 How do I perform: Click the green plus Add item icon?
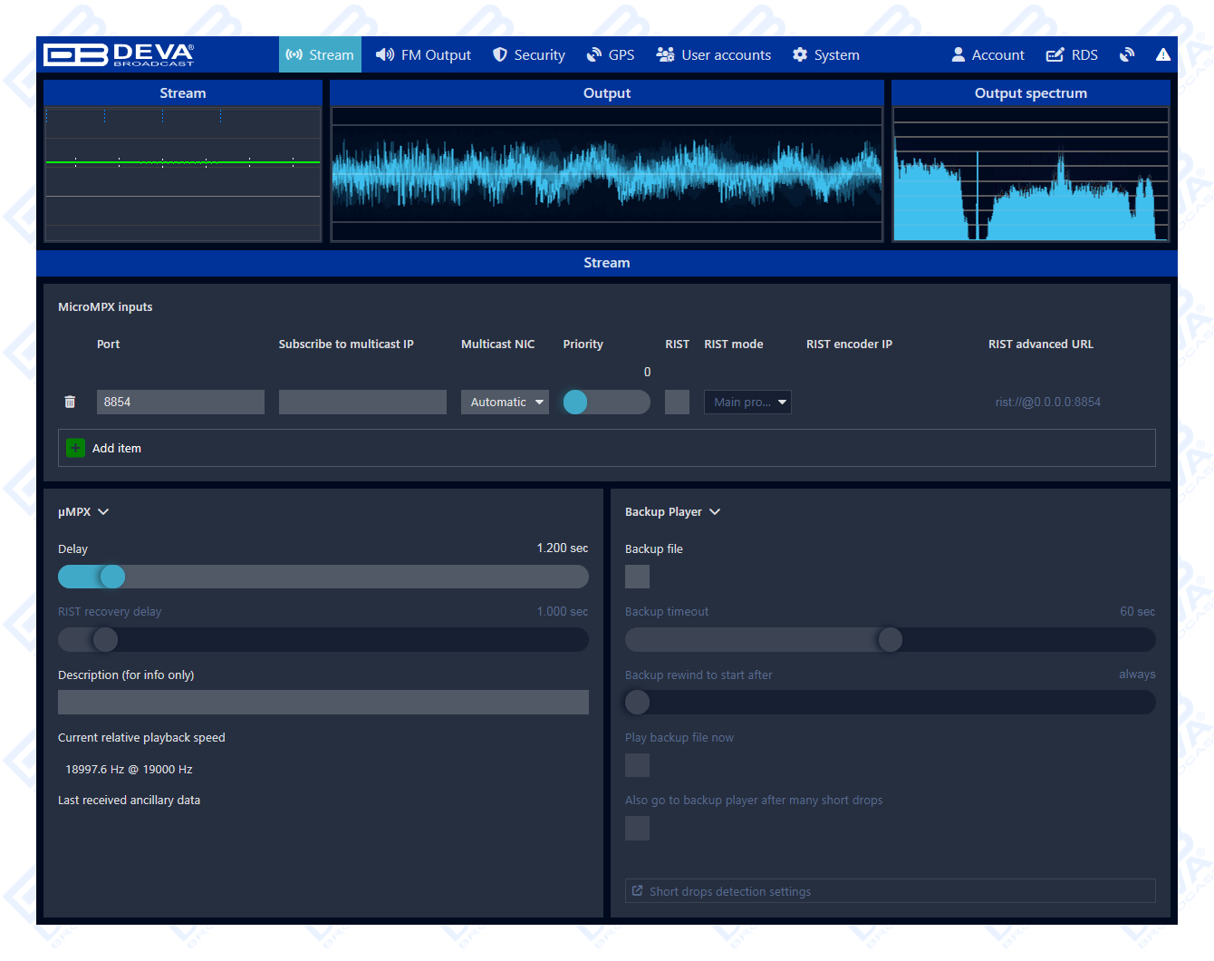(x=76, y=448)
